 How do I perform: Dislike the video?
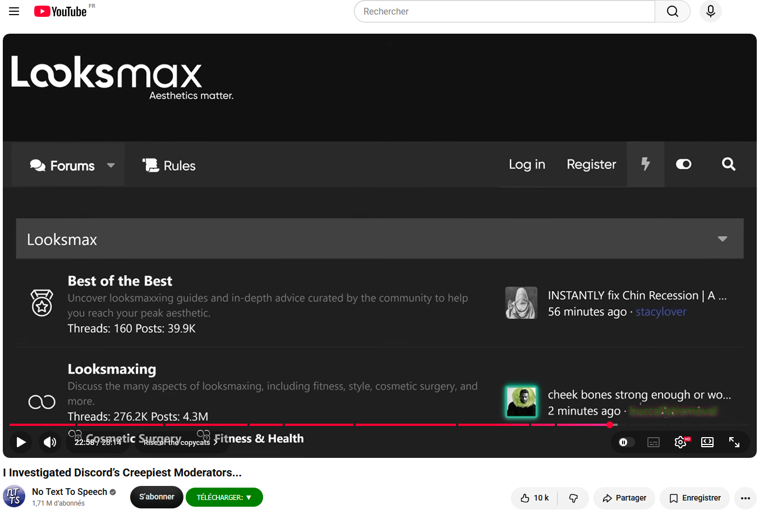click(573, 498)
